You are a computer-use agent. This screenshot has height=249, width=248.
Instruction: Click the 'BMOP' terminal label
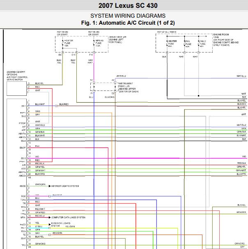(x=22, y=148)
